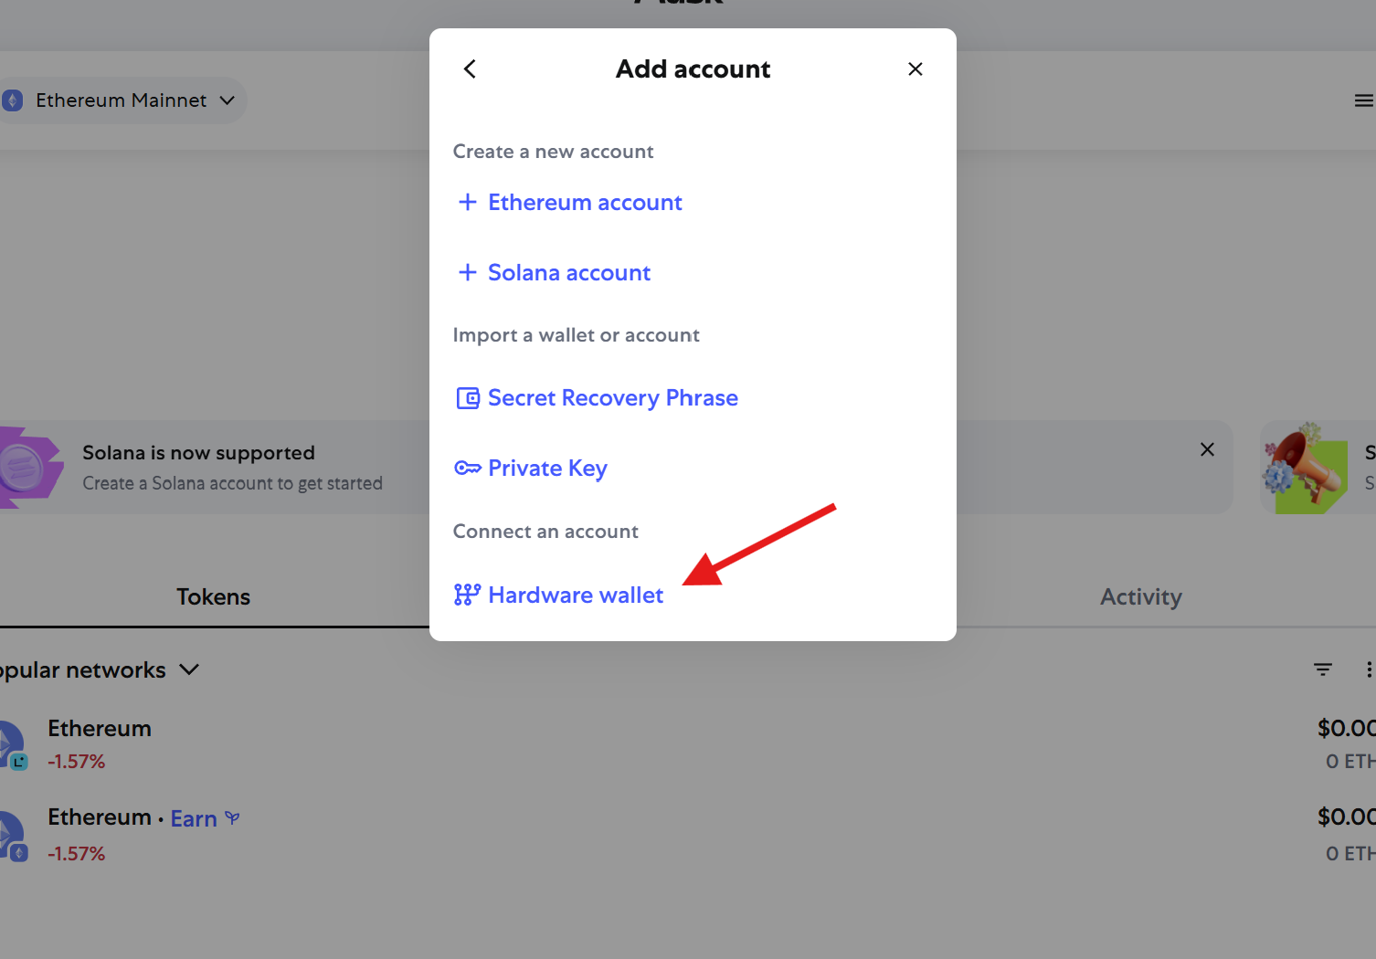
Task: Click the first Ethereum token icon
Action: point(13,744)
